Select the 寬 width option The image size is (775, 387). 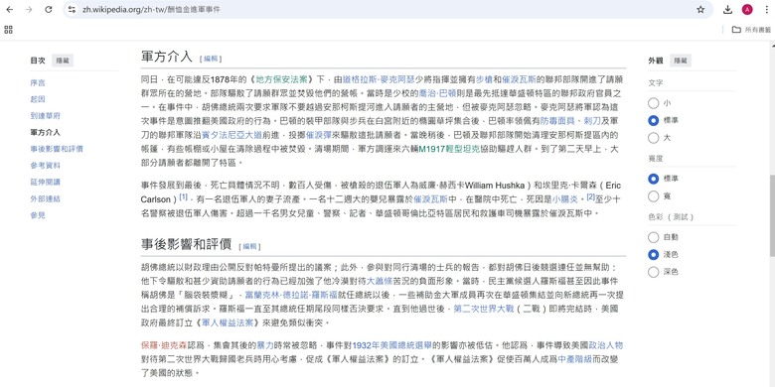click(654, 195)
